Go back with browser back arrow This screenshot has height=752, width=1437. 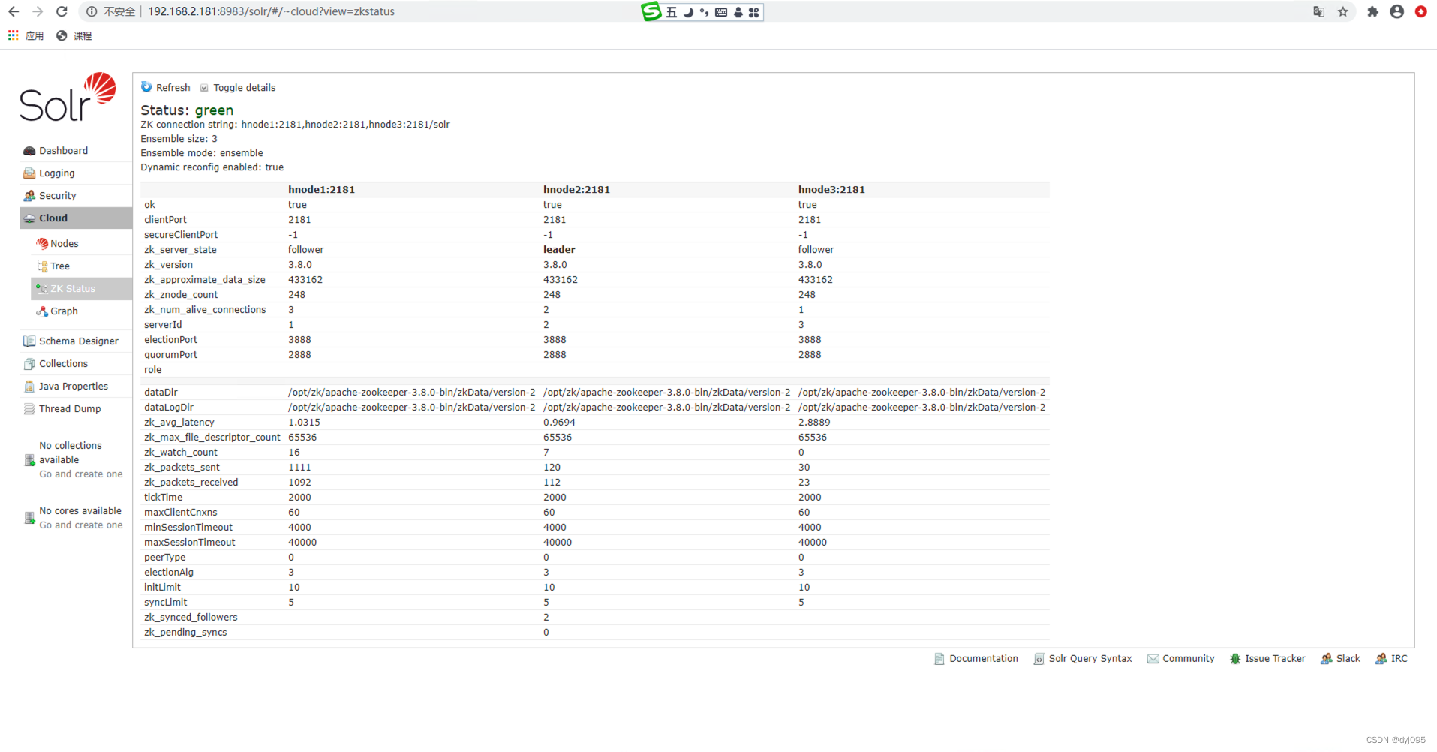(14, 11)
